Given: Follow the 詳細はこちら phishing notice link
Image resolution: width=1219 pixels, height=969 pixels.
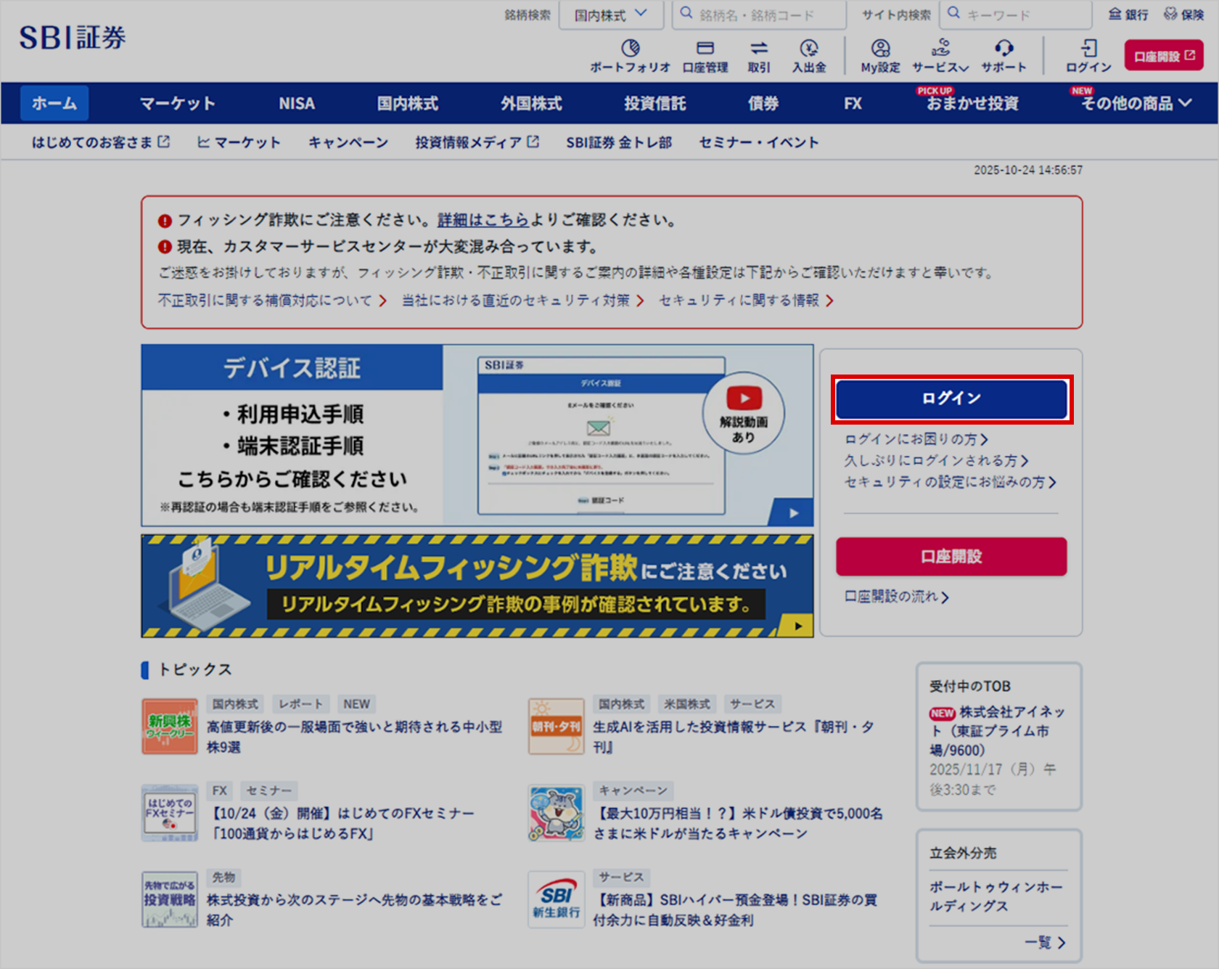Looking at the screenshot, I should pos(483,220).
